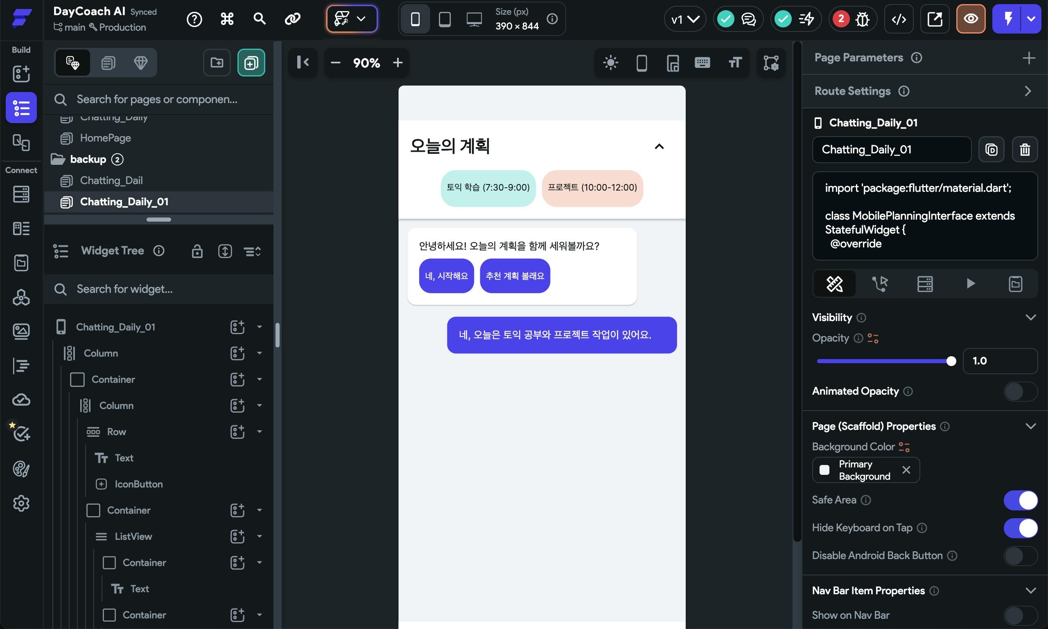
Task: Select the HomePage page item
Action: tap(105, 138)
